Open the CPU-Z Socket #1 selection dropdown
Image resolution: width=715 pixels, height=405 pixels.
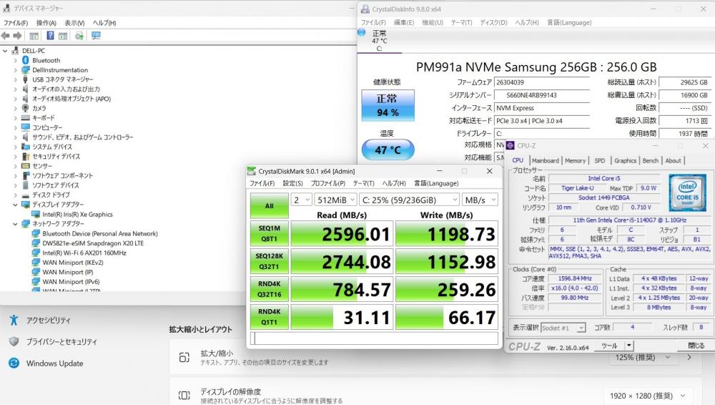tap(563, 328)
